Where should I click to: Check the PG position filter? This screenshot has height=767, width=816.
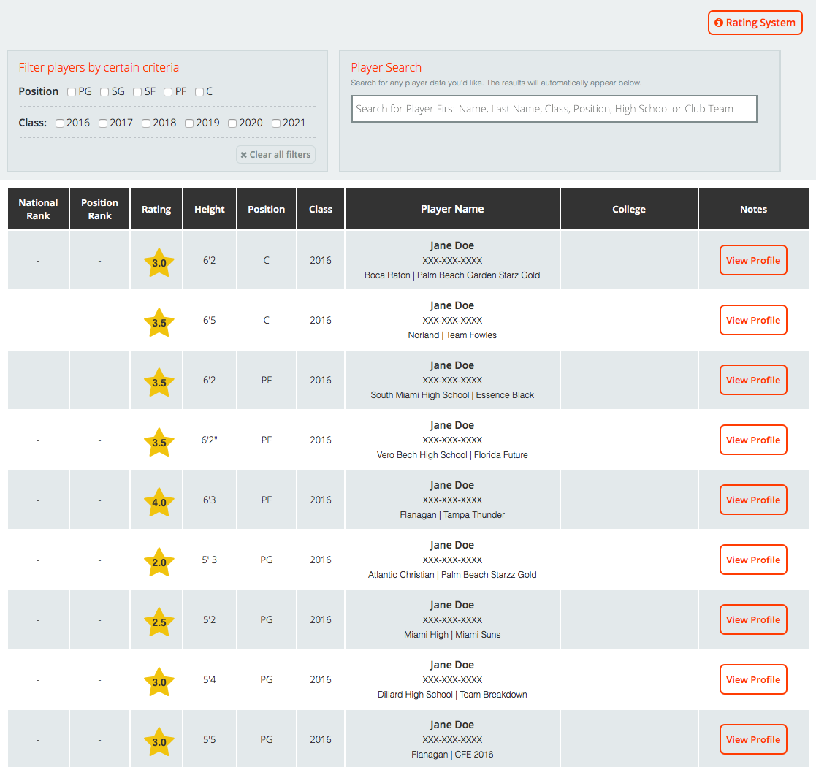coord(72,92)
